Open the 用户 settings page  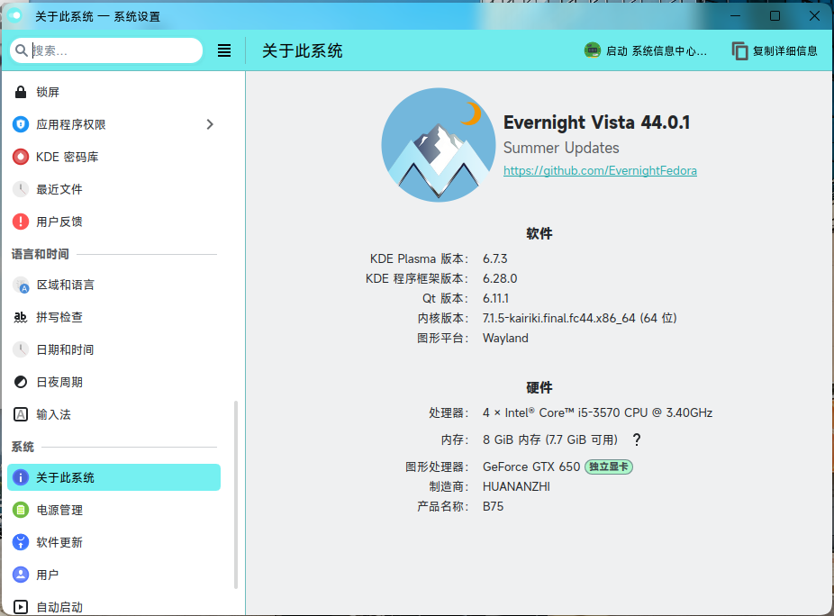pos(113,575)
